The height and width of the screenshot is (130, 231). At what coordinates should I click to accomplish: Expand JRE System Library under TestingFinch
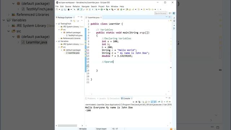[x=59, y=27]
